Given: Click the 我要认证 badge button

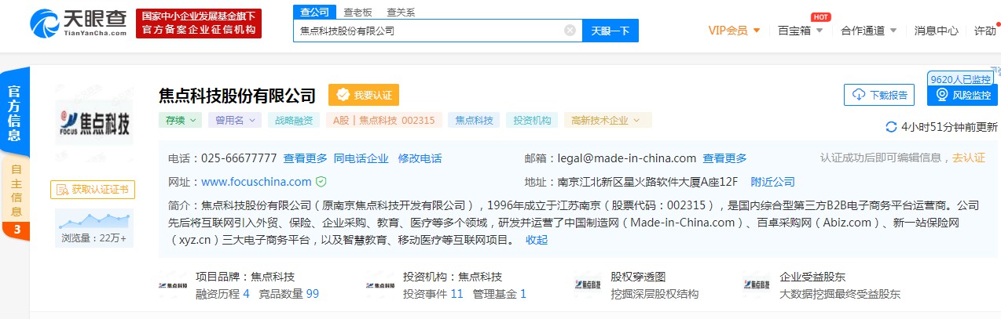Looking at the screenshot, I should [364, 95].
